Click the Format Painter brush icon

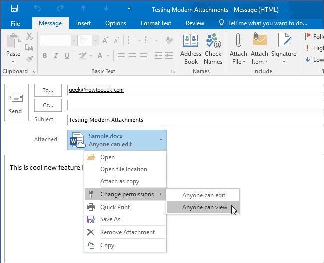tap(29, 59)
